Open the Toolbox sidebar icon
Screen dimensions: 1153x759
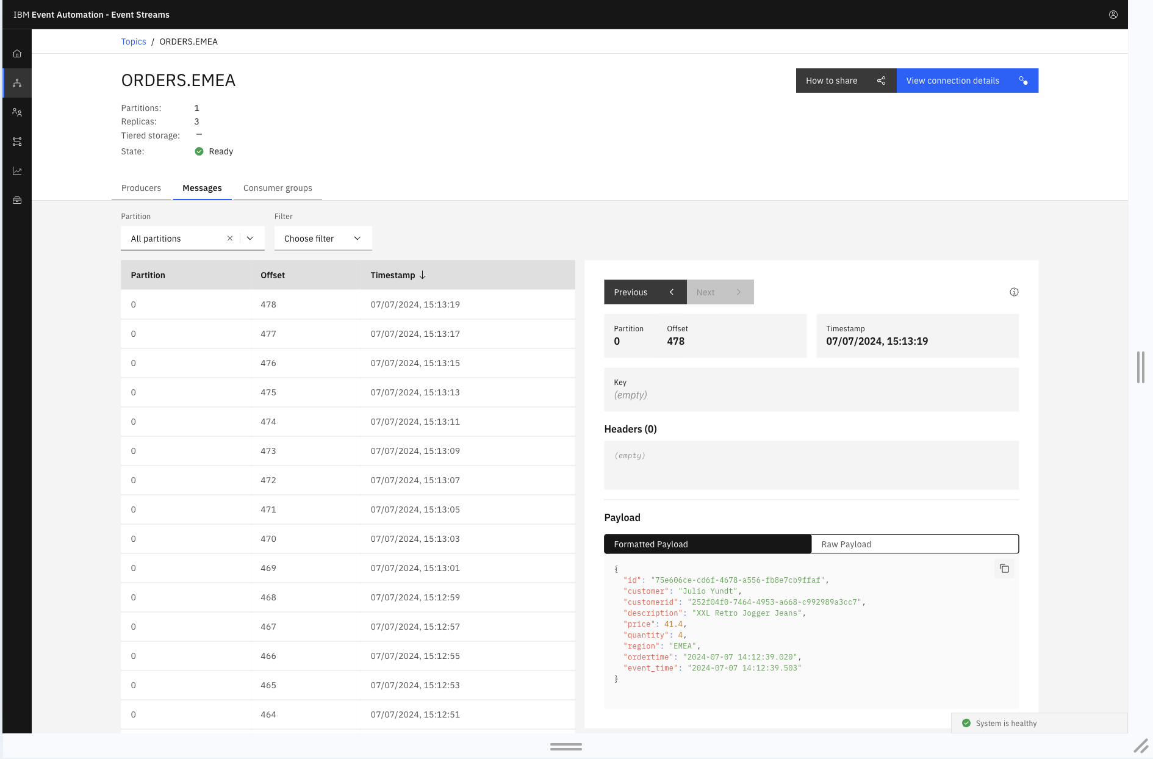point(17,200)
